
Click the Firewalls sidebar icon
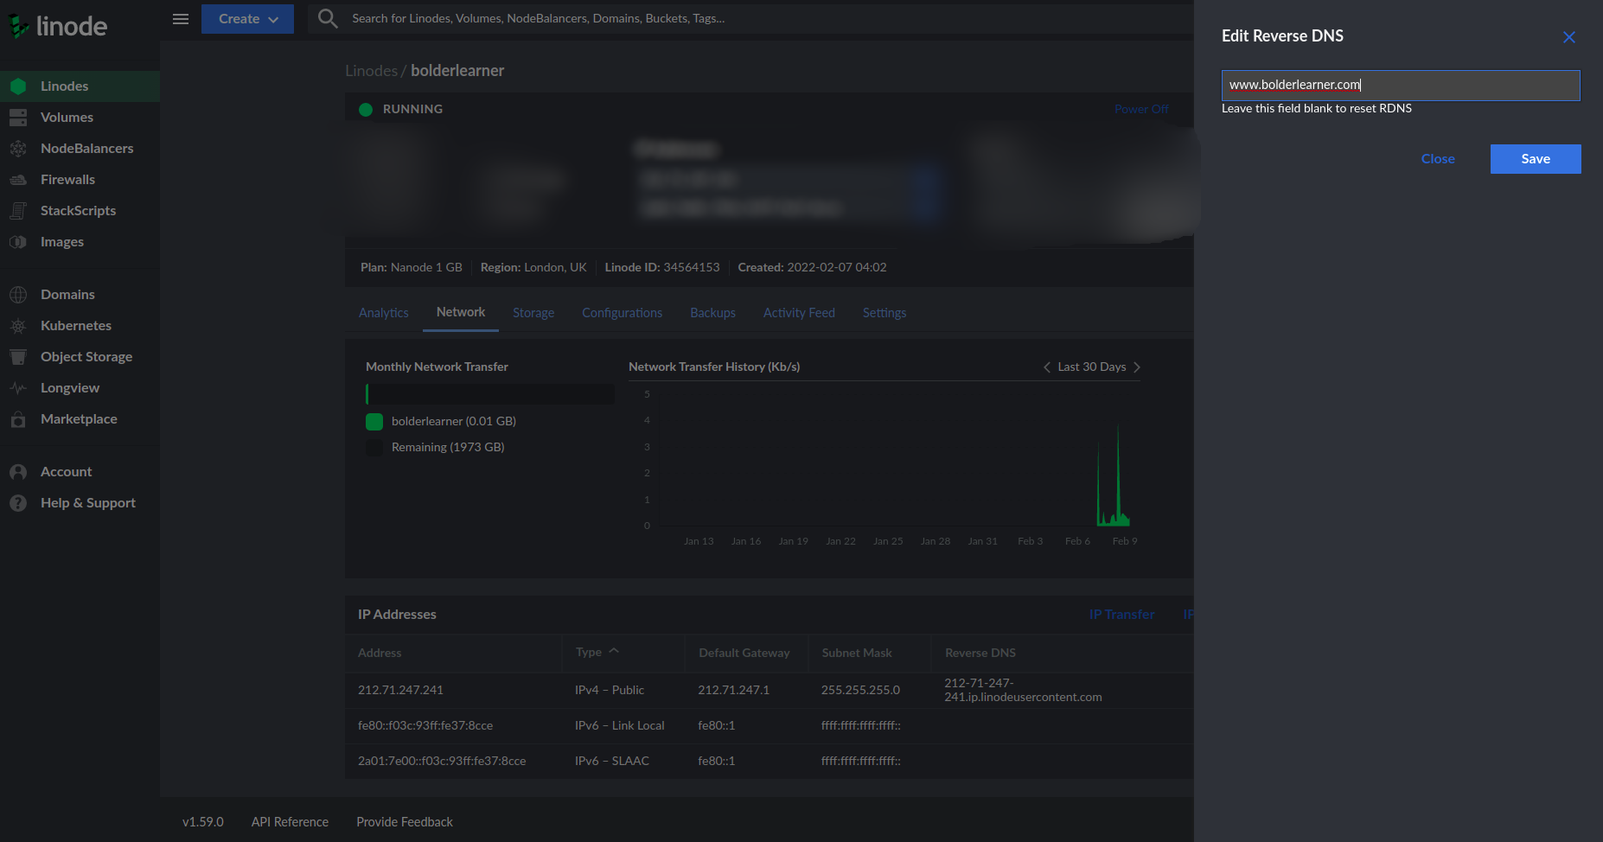pos(18,180)
